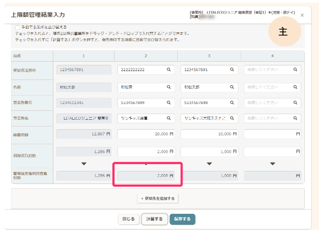The image size is (319, 230).
Task: Click the round 主 badge
Action: 283,32
